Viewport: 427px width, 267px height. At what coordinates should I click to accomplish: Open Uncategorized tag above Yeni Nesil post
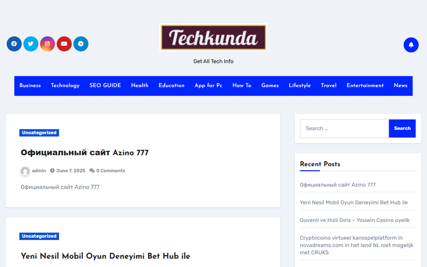(x=39, y=236)
